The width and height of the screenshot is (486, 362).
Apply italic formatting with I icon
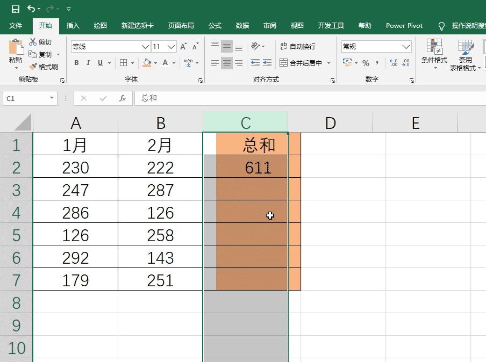[89, 63]
